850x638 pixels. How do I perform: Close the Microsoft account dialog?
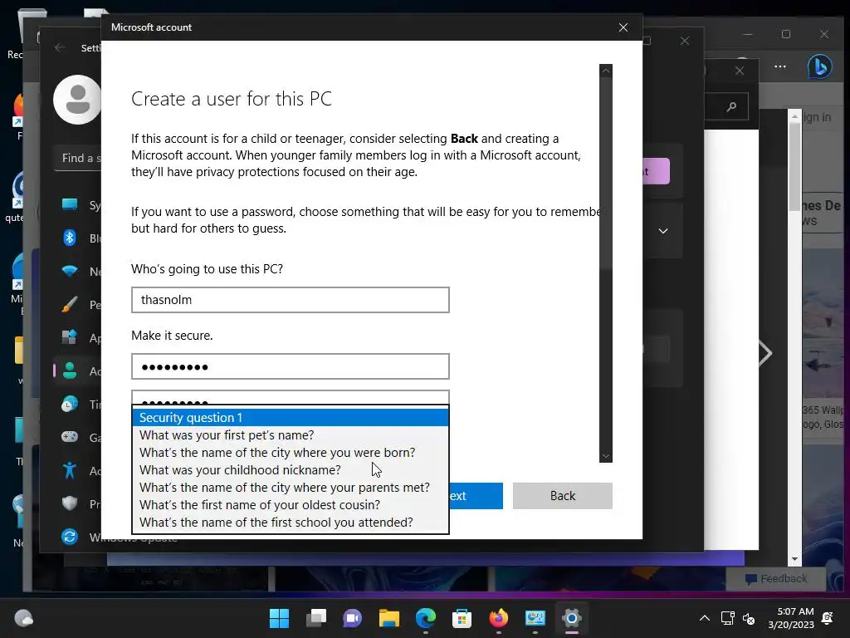click(623, 27)
